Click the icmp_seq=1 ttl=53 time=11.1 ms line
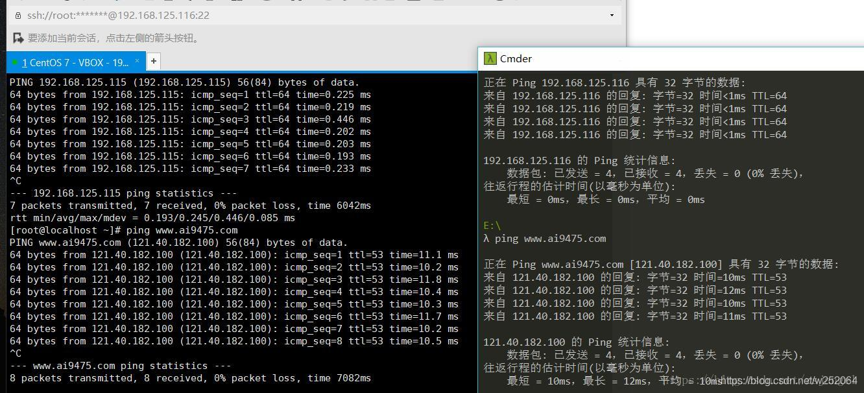The width and height of the screenshot is (864, 393). pos(234,255)
